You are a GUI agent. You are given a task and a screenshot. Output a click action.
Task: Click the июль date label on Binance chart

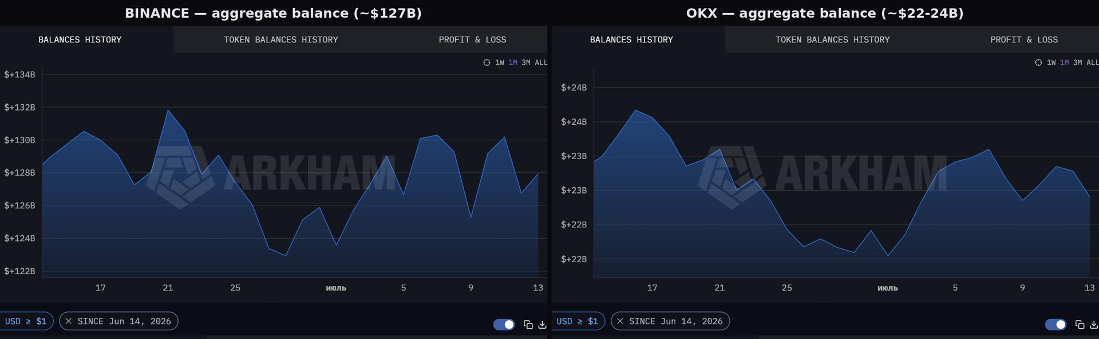[336, 288]
